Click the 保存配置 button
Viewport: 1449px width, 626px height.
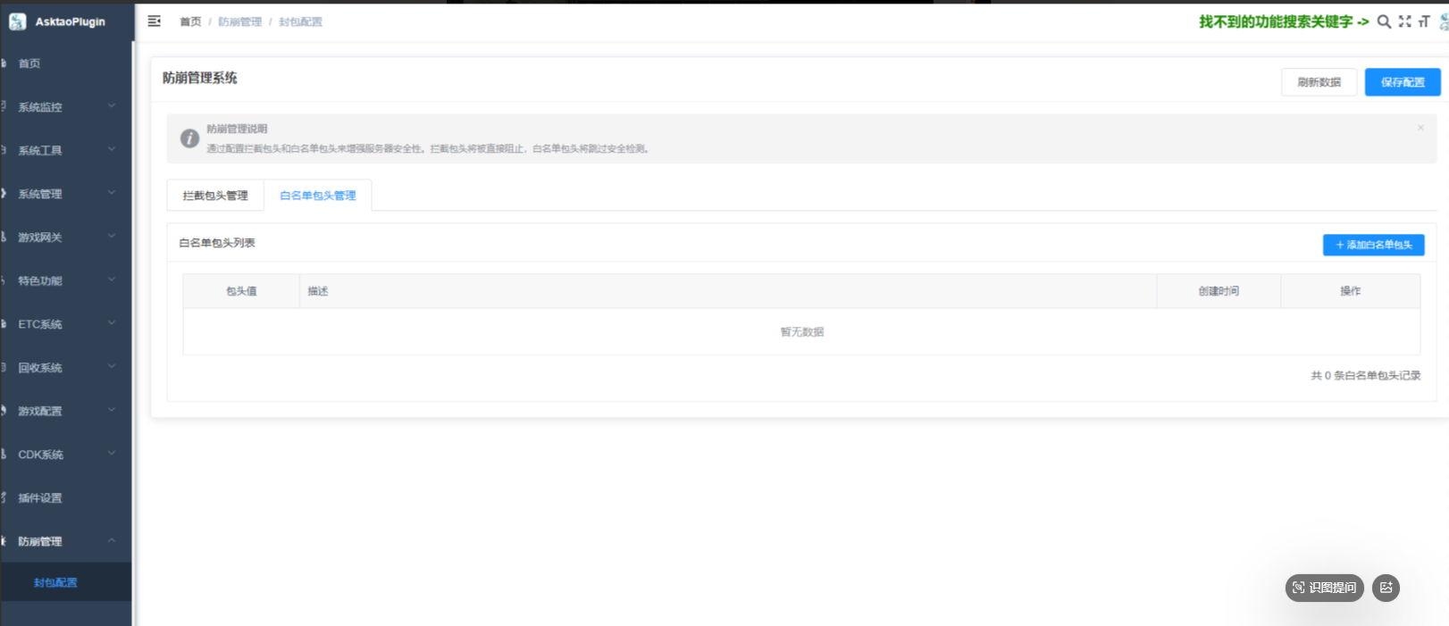tap(1402, 82)
